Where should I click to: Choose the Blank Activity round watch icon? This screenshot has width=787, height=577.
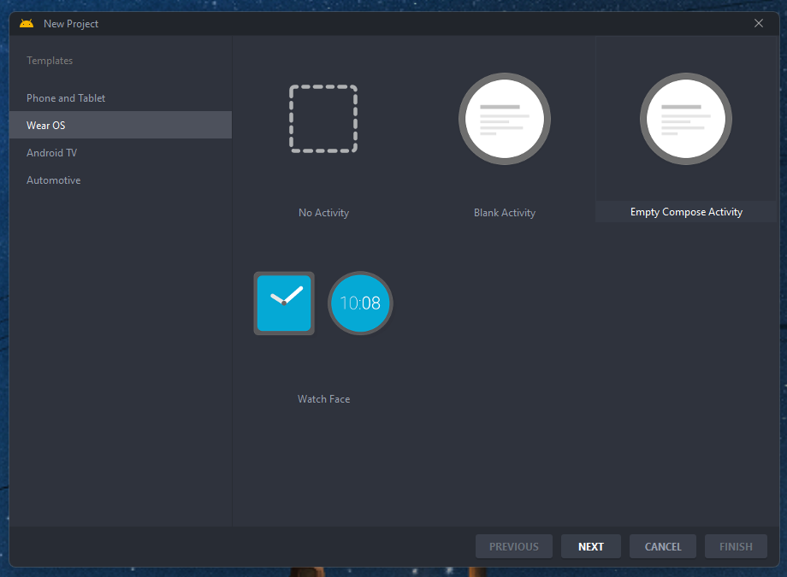tap(505, 119)
